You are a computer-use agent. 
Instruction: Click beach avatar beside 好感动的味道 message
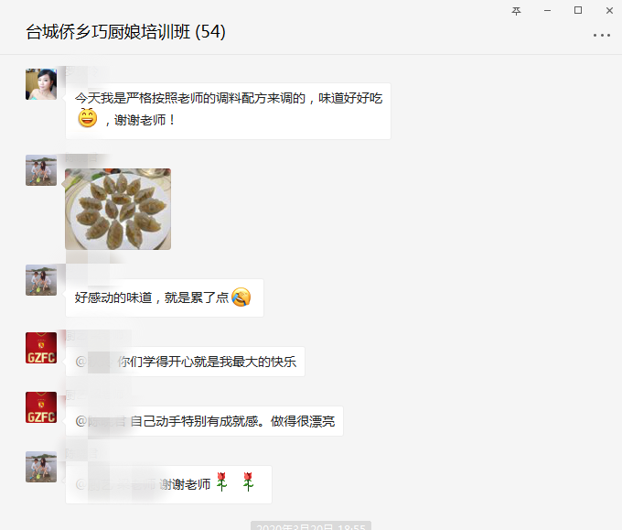pyautogui.click(x=41, y=280)
